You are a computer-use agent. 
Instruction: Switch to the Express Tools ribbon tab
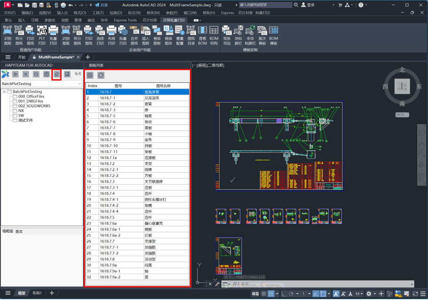(125, 20)
